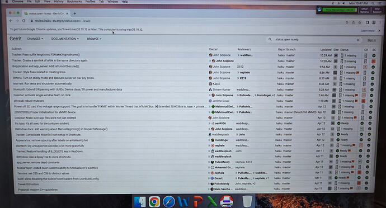Open Excel from the Dock

click(x=211, y=202)
